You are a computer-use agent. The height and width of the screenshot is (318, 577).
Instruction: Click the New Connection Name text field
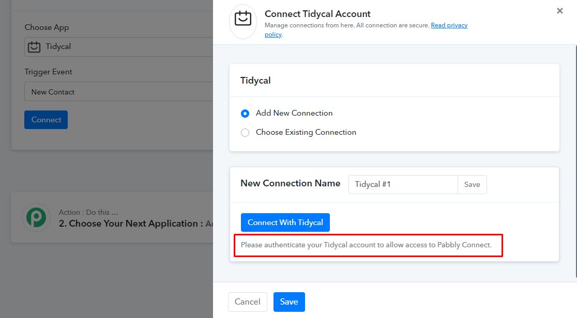pos(403,184)
